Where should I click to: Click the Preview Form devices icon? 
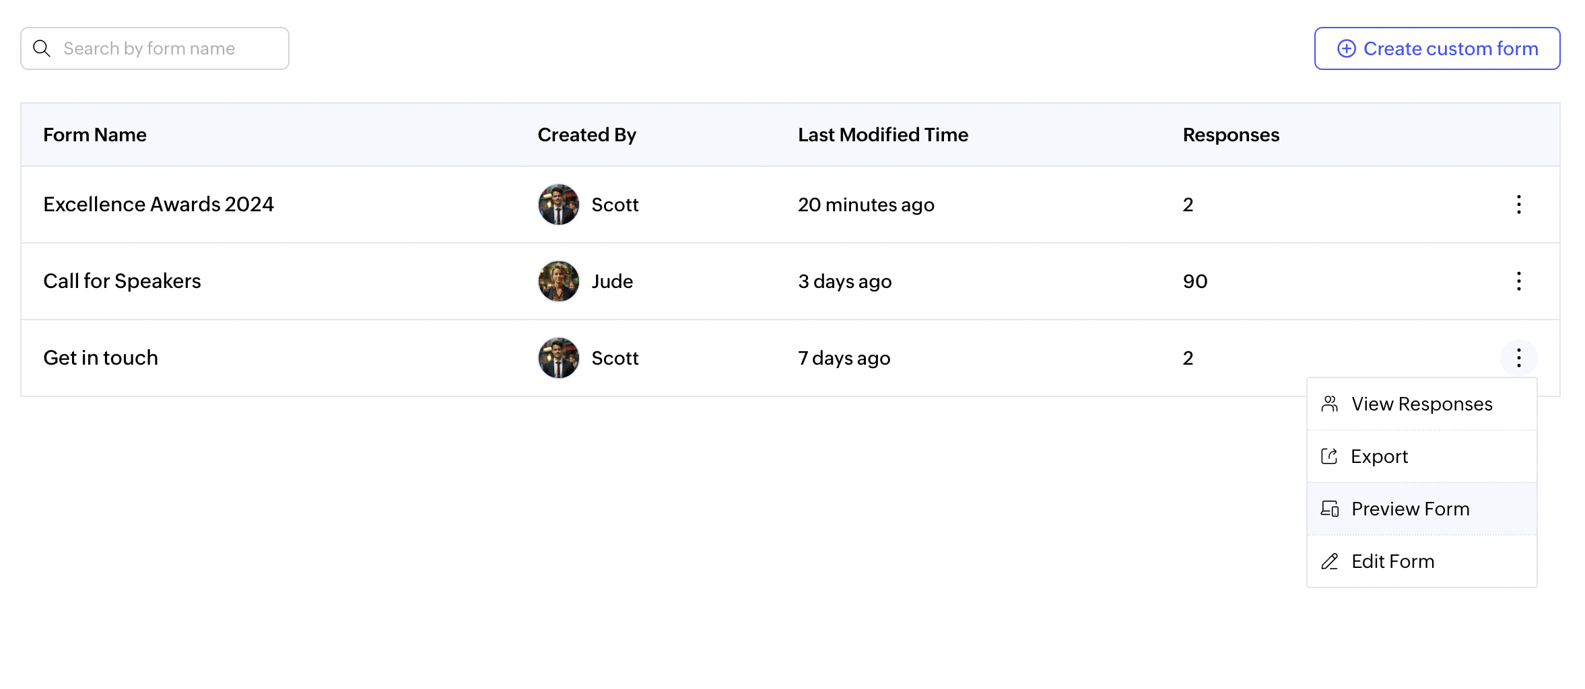1329,509
